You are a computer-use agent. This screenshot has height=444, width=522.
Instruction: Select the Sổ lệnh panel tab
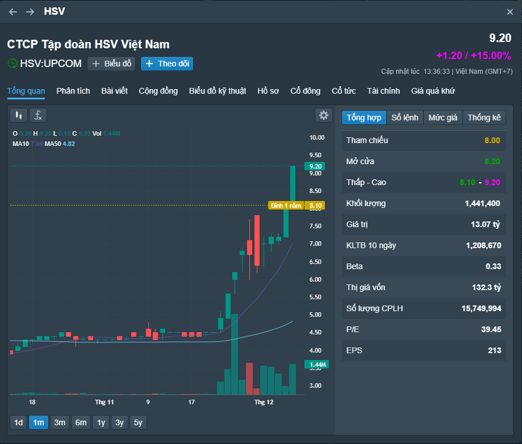404,118
